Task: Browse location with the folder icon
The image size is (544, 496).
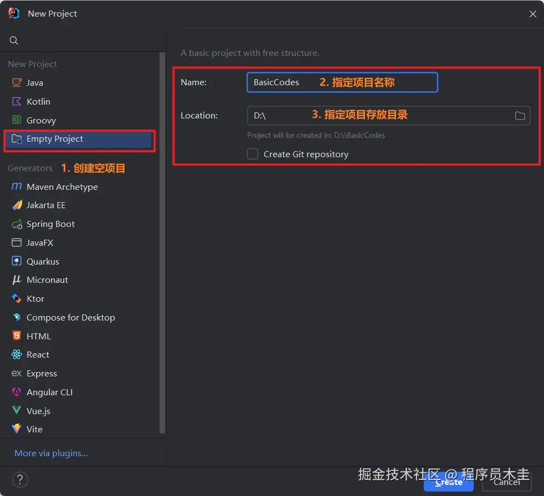Action: 520,116
